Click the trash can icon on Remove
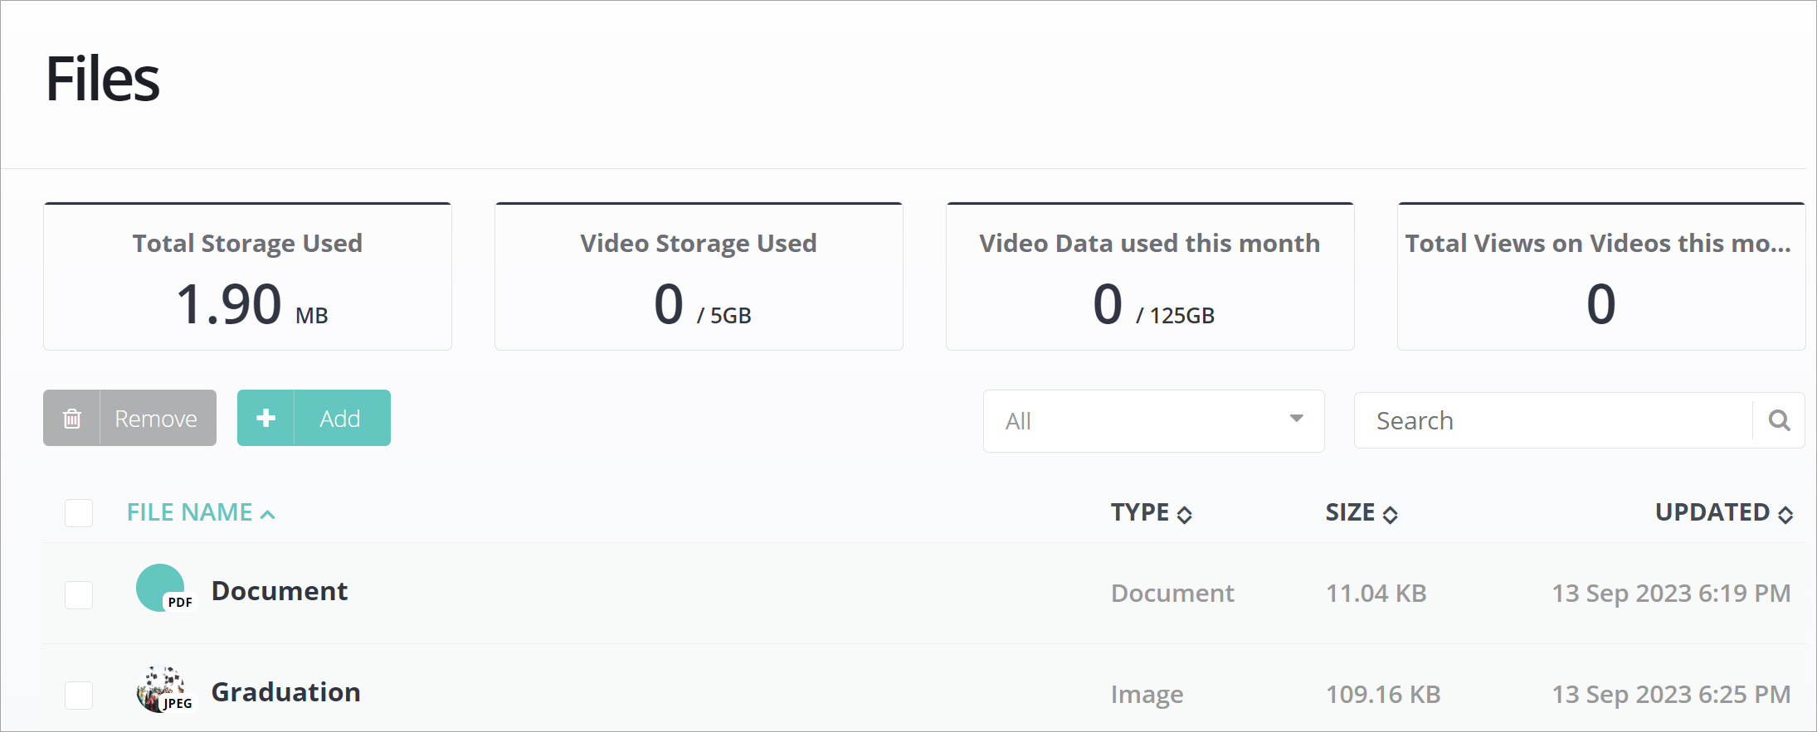The width and height of the screenshot is (1817, 732). pyautogui.click(x=72, y=419)
